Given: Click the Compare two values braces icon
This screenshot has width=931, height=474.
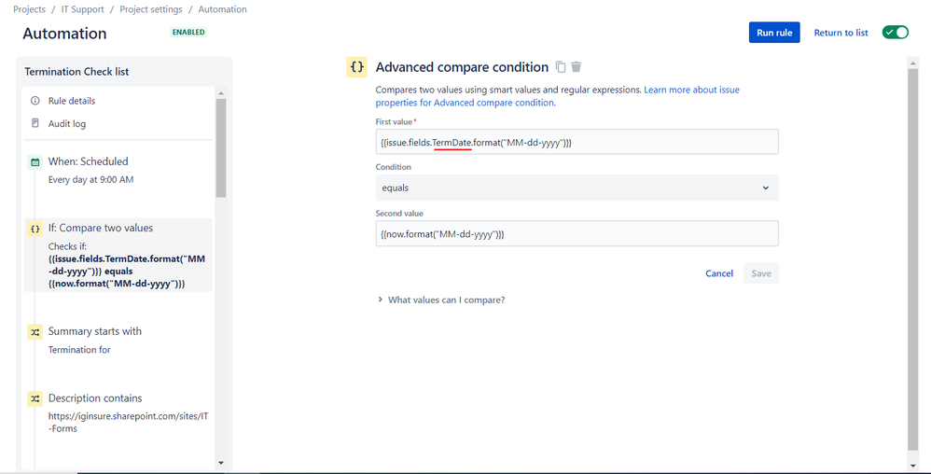Looking at the screenshot, I should tap(35, 228).
